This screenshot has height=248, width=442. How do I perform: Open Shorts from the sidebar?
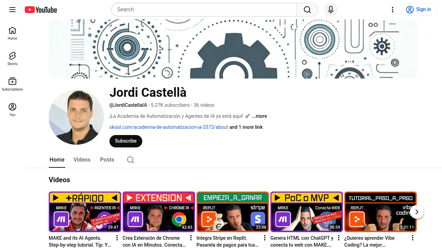[x=12, y=59]
